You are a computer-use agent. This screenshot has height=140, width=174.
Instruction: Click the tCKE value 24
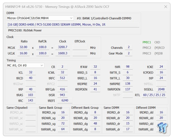[x=161, y=67]
